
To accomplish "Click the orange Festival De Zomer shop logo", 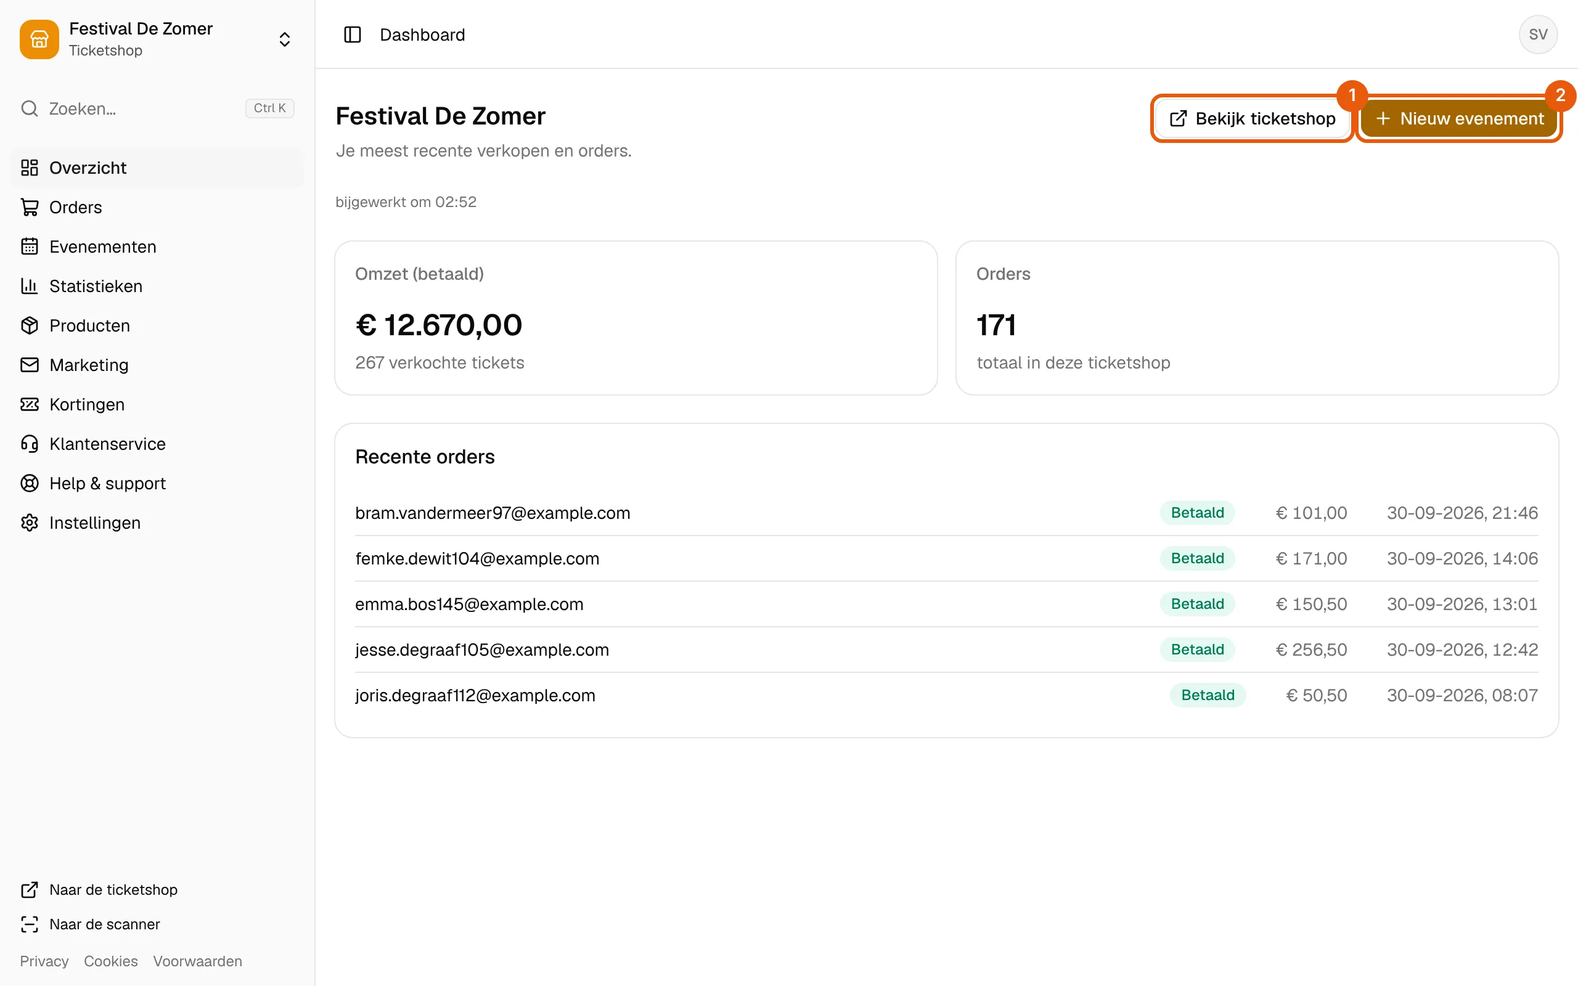I will tap(39, 39).
